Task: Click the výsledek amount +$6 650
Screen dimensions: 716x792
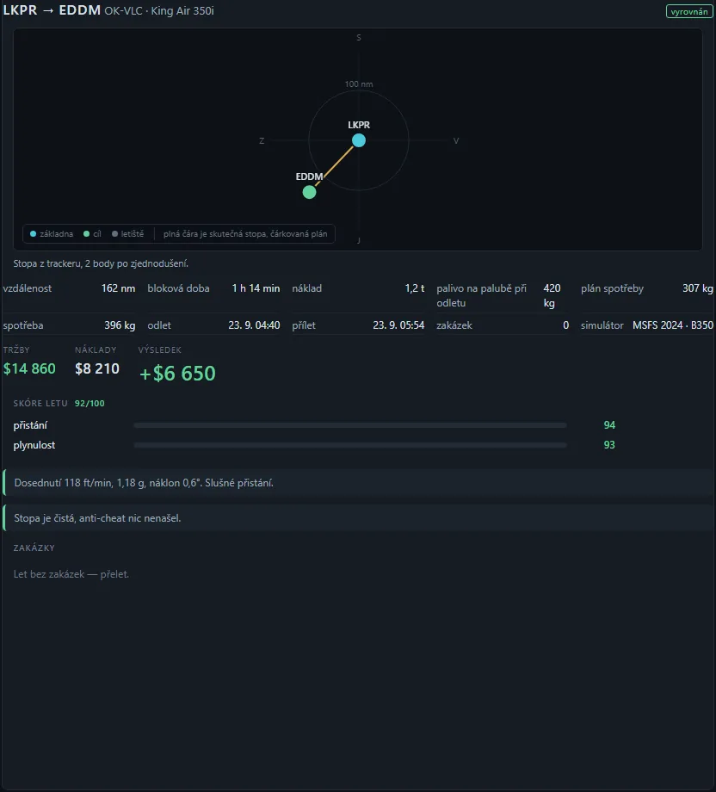Action: pos(177,374)
